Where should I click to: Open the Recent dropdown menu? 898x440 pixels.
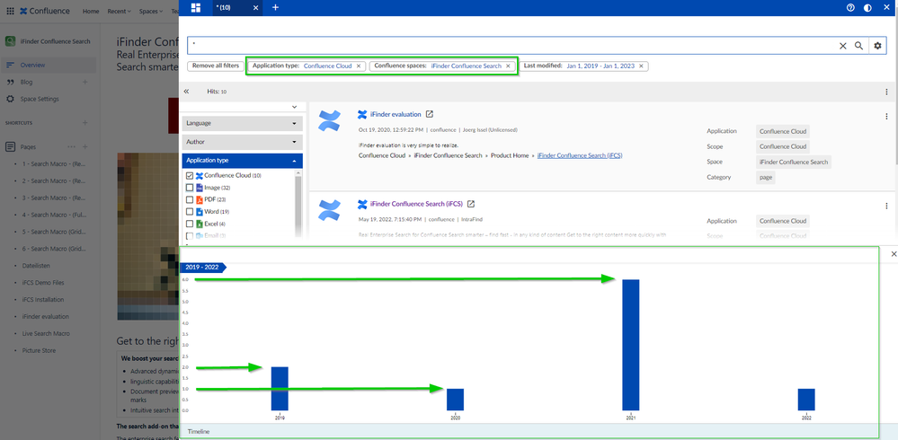[120, 12]
